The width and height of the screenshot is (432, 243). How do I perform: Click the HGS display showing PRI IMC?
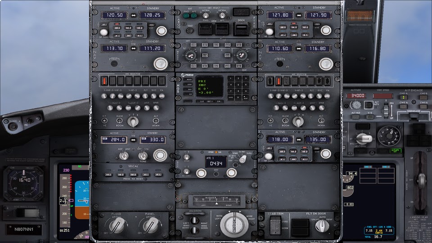(209, 87)
